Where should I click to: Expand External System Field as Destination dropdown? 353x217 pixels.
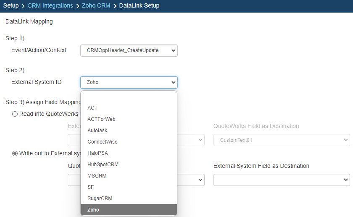click(x=282, y=180)
